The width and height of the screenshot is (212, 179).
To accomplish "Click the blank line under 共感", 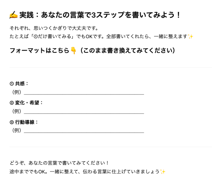I will tap(84, 94).
